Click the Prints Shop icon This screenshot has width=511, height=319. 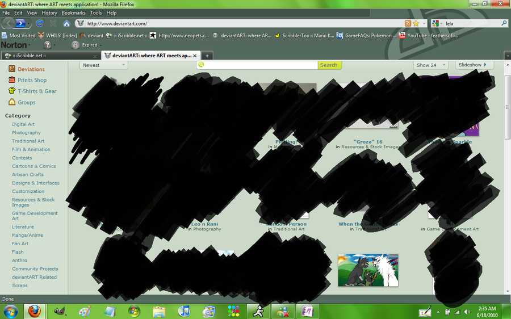pyautogui.click(x=12, y=79)
